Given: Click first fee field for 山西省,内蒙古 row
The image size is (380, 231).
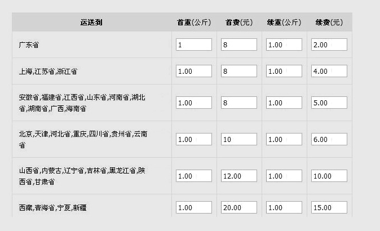Looking at the screenshot, I should point(239,176).
